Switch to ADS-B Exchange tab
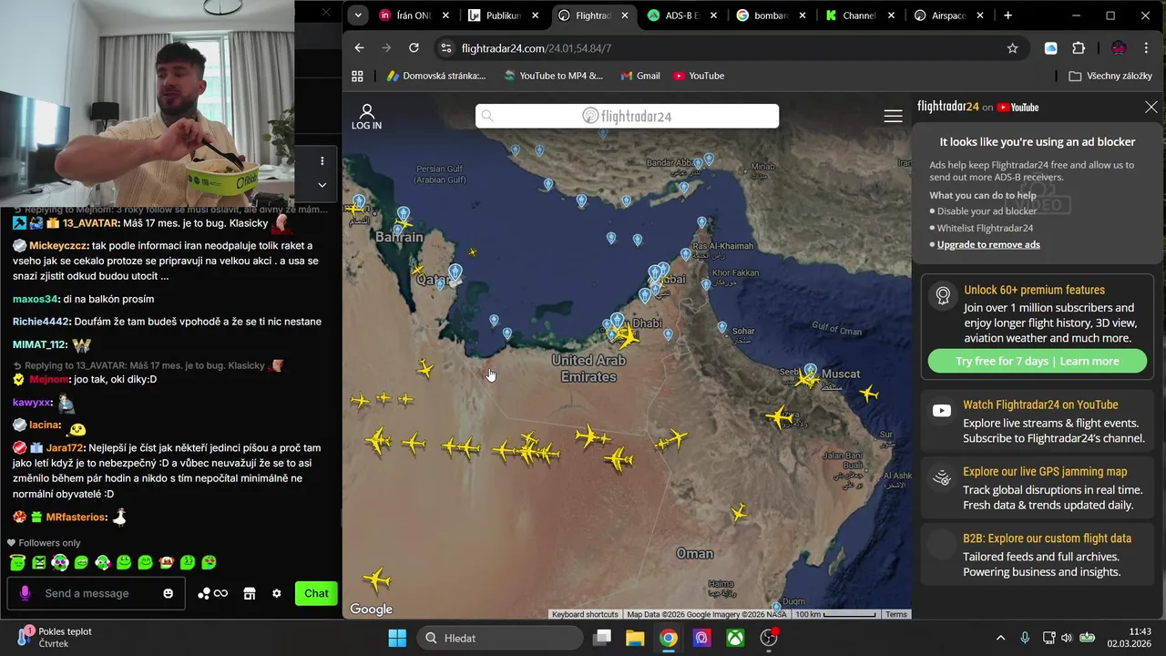Image resolution: width=1166 pixels, height=656 pixels. 681,15
